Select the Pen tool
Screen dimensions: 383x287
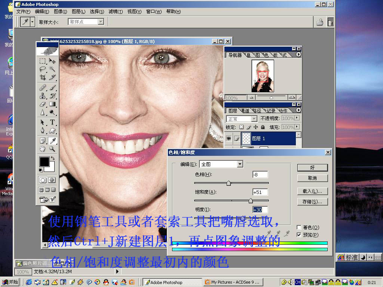pyautogui.click(x=43, y=130)
